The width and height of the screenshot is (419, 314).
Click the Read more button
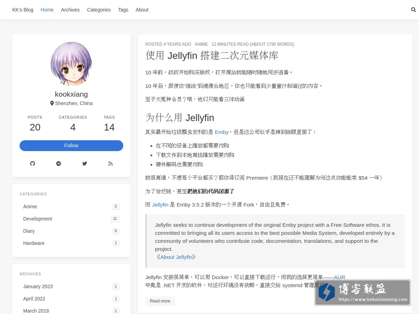(160, 301)
